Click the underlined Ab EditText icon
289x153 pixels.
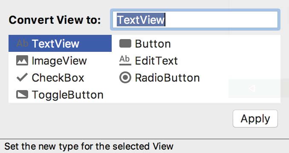click(x=125, y=60)
